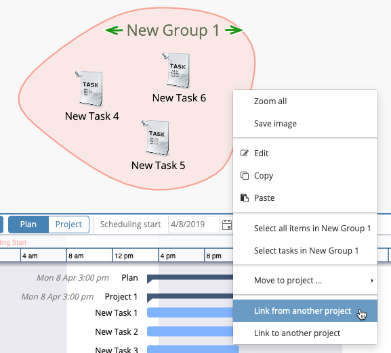Click the Plan row date Mon 8 Apr 3:00 pm

tap(73, 278)
